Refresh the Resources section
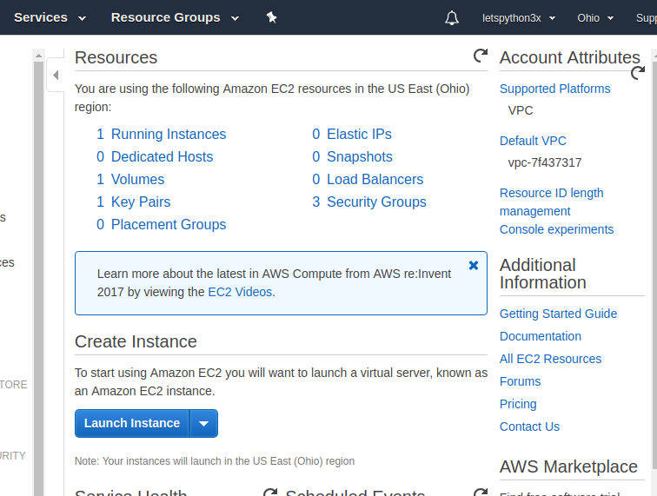Viewport: 657px width, 496px height. pyautogui.click(x=480, y=56)
